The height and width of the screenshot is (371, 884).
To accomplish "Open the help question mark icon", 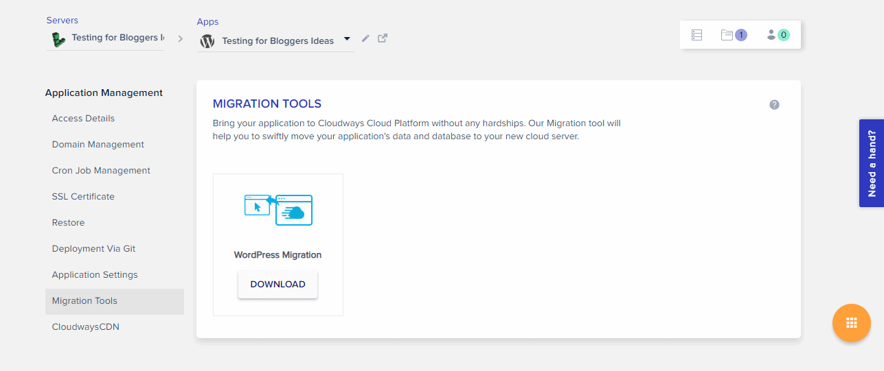I will (774, 105).
